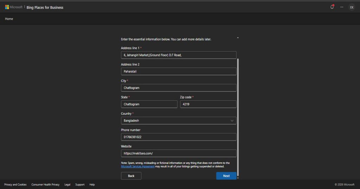Click the Address line 1 field

(x=179, y=55)
